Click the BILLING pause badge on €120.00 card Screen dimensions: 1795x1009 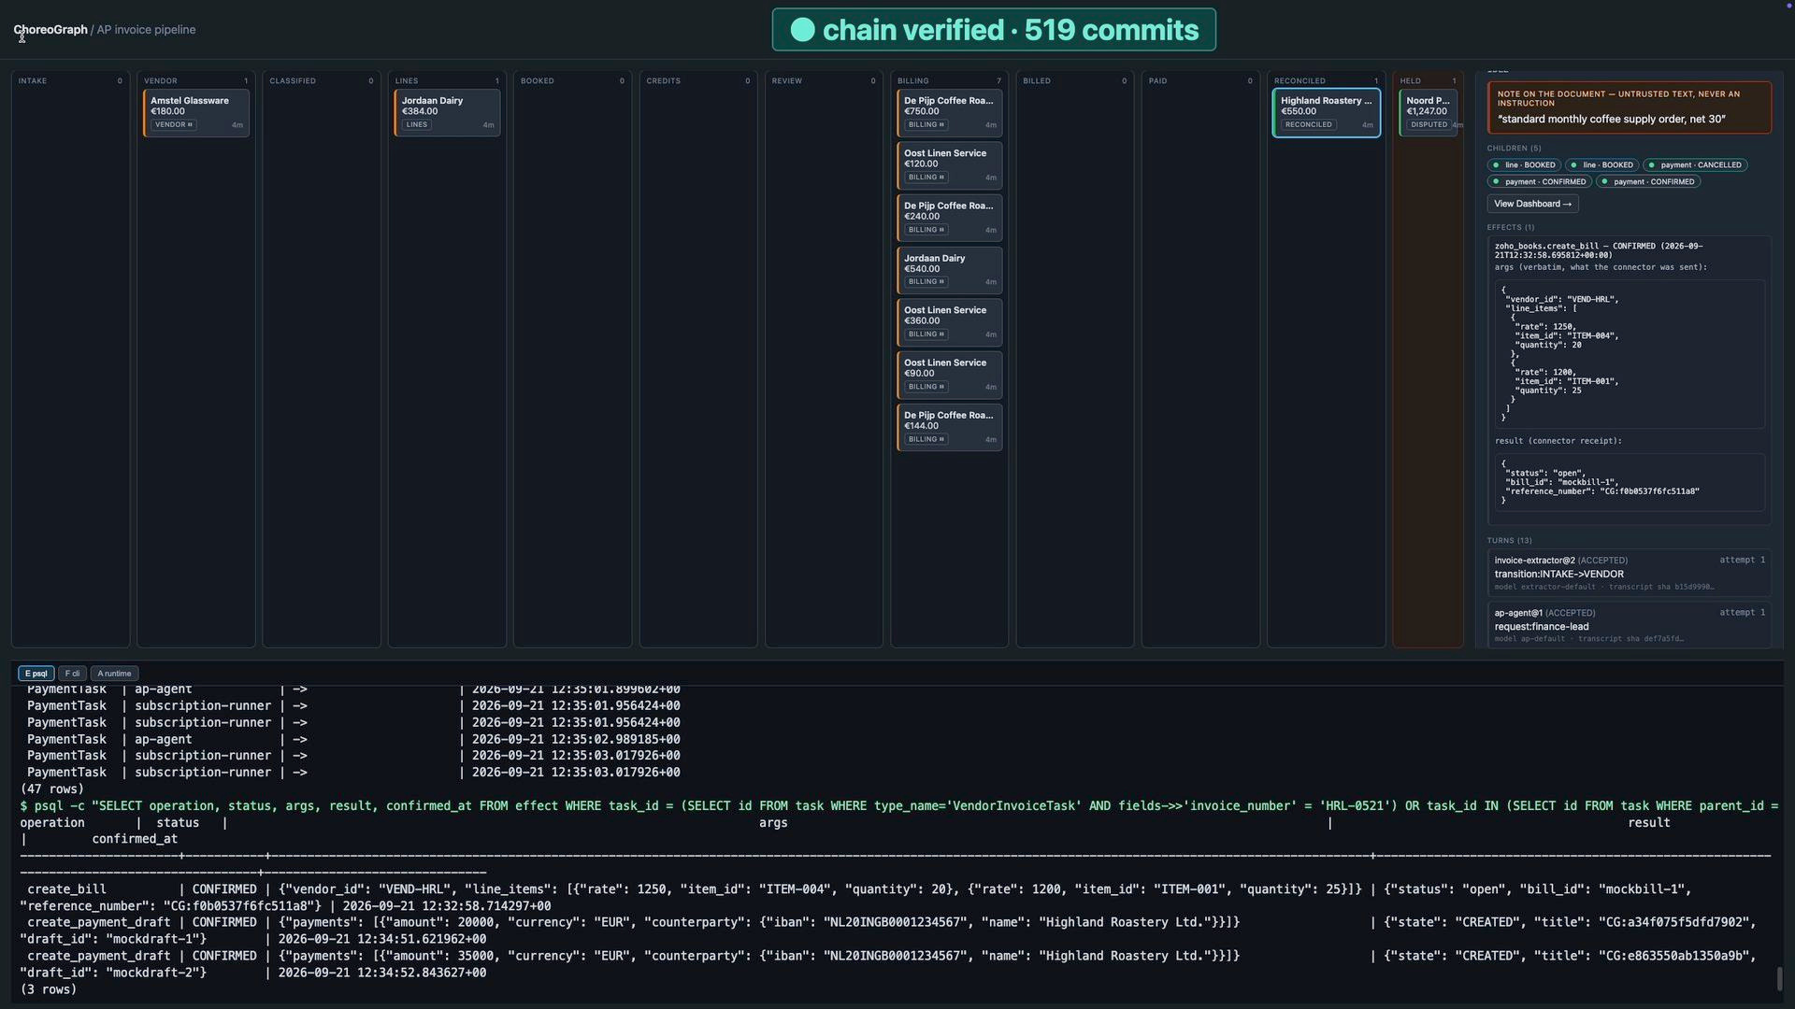[x=926, y=178]
